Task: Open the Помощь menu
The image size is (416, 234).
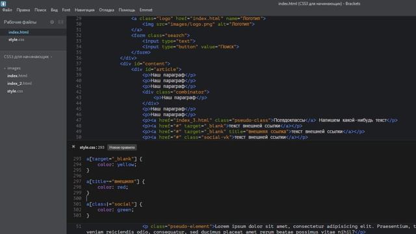Action: click(x=127, y=10)
